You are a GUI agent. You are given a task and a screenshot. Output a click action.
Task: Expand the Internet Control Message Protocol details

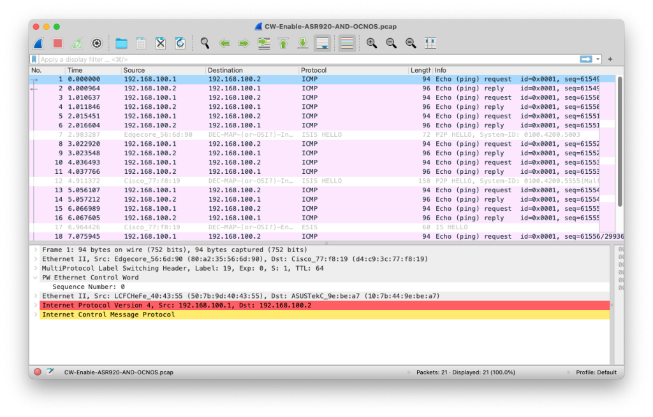[x=36, y=314]
